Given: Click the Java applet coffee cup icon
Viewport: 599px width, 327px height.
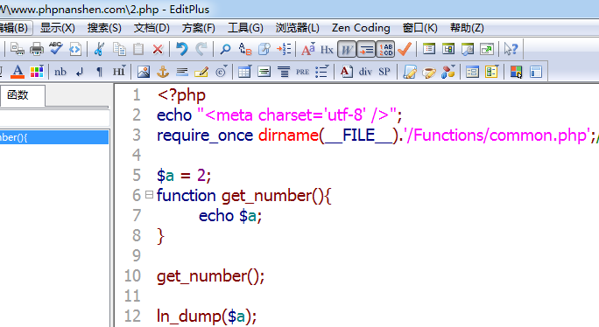Looking at the screenshot, I should click(x=429, y=72).
